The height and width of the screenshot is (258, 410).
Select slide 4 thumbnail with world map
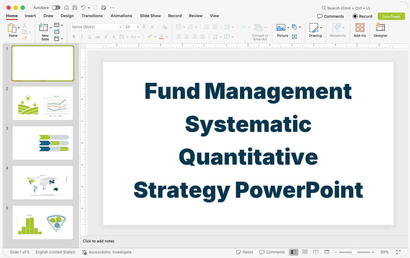coord(43,183)
